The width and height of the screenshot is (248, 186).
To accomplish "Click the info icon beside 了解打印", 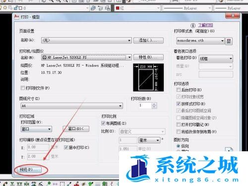I will coord(193,25).
